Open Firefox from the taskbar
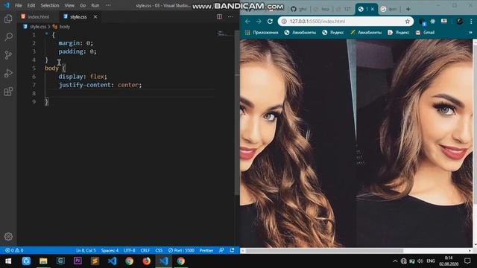This screenshot has height=268, width=477. point(146,261)
